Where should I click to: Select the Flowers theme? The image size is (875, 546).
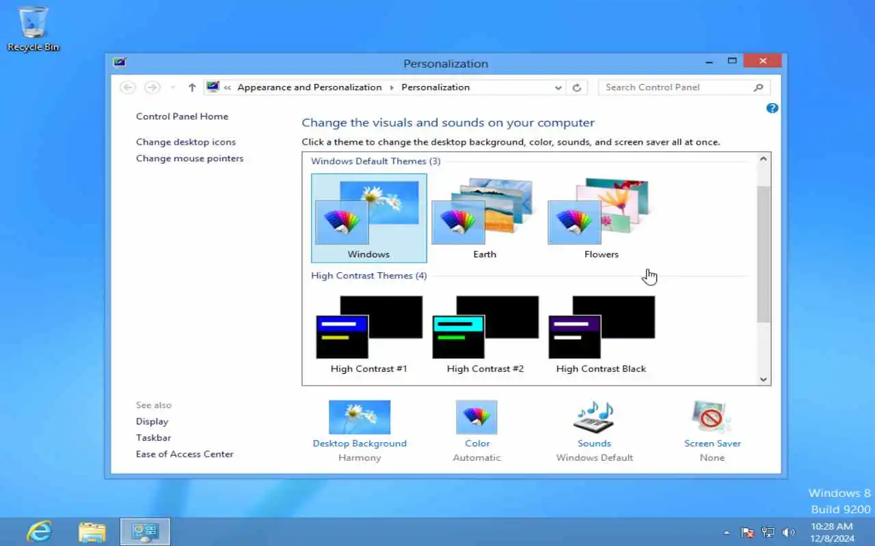pos(601,218)
